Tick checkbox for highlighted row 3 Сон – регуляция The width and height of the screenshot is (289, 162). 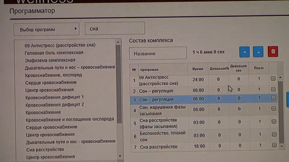[x=273, y=98]
